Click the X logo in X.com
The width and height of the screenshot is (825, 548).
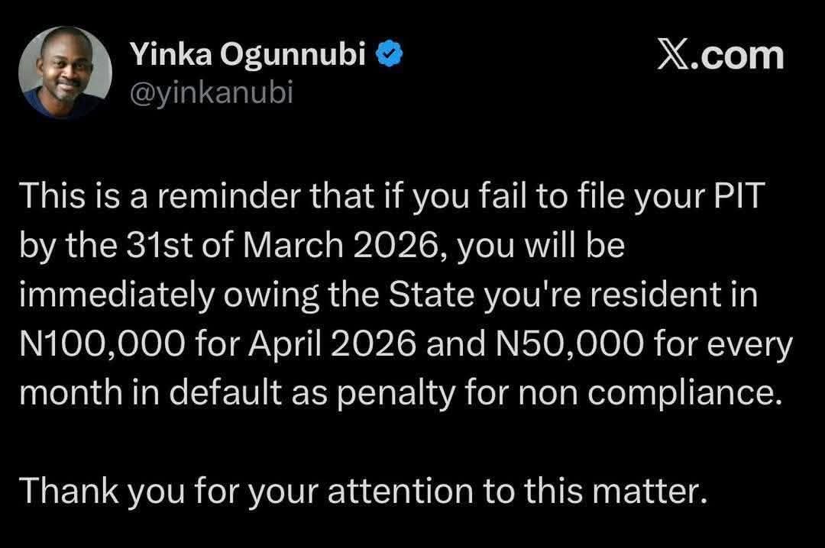pyautogui.click(x=674, y=56)
